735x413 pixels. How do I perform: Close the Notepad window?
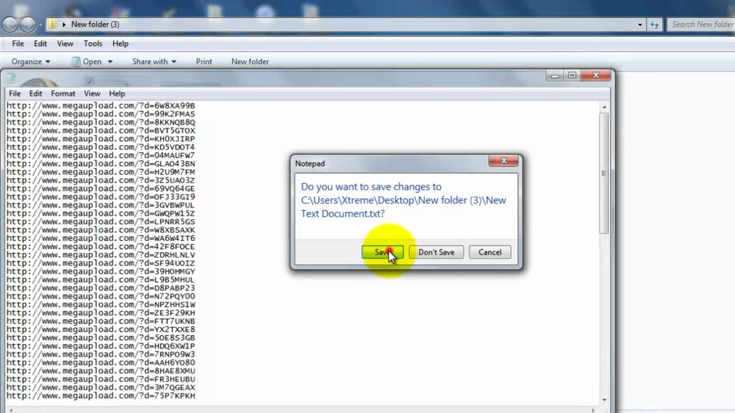pyautogui.click(x=596, y=75)
